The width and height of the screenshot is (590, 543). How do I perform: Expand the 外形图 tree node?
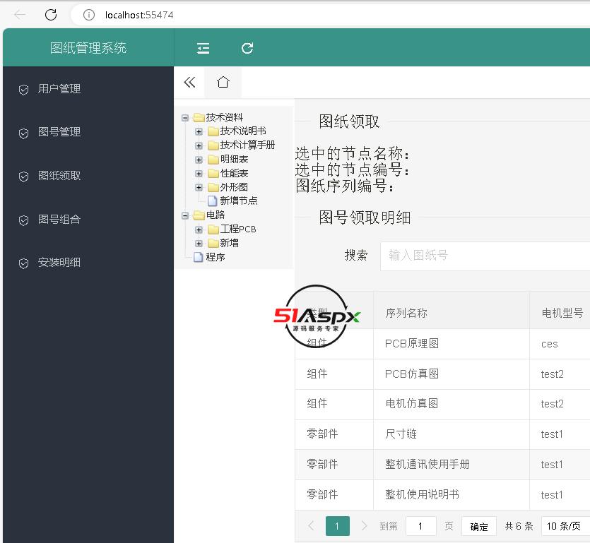point(199,187)
